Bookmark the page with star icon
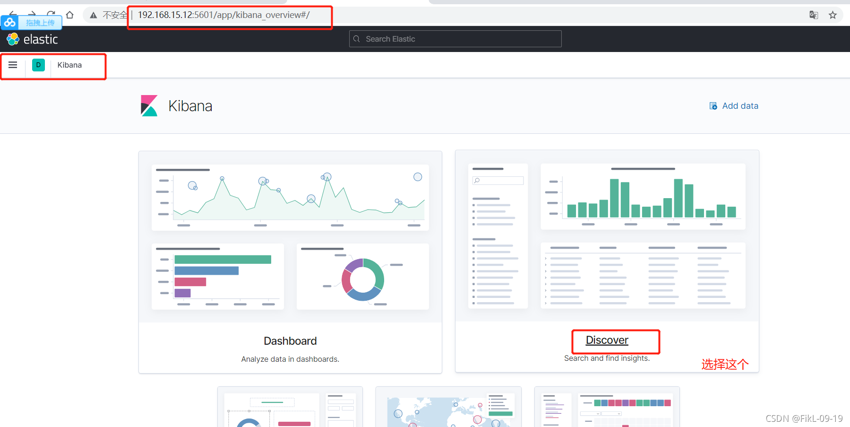 [x=833, y=15]
